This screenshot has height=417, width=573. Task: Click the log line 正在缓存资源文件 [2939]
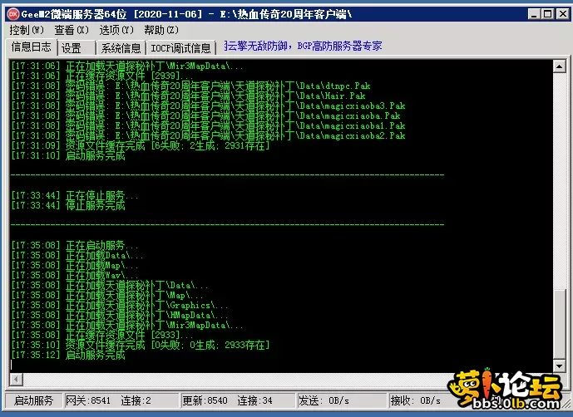click(x=102, y=76)
